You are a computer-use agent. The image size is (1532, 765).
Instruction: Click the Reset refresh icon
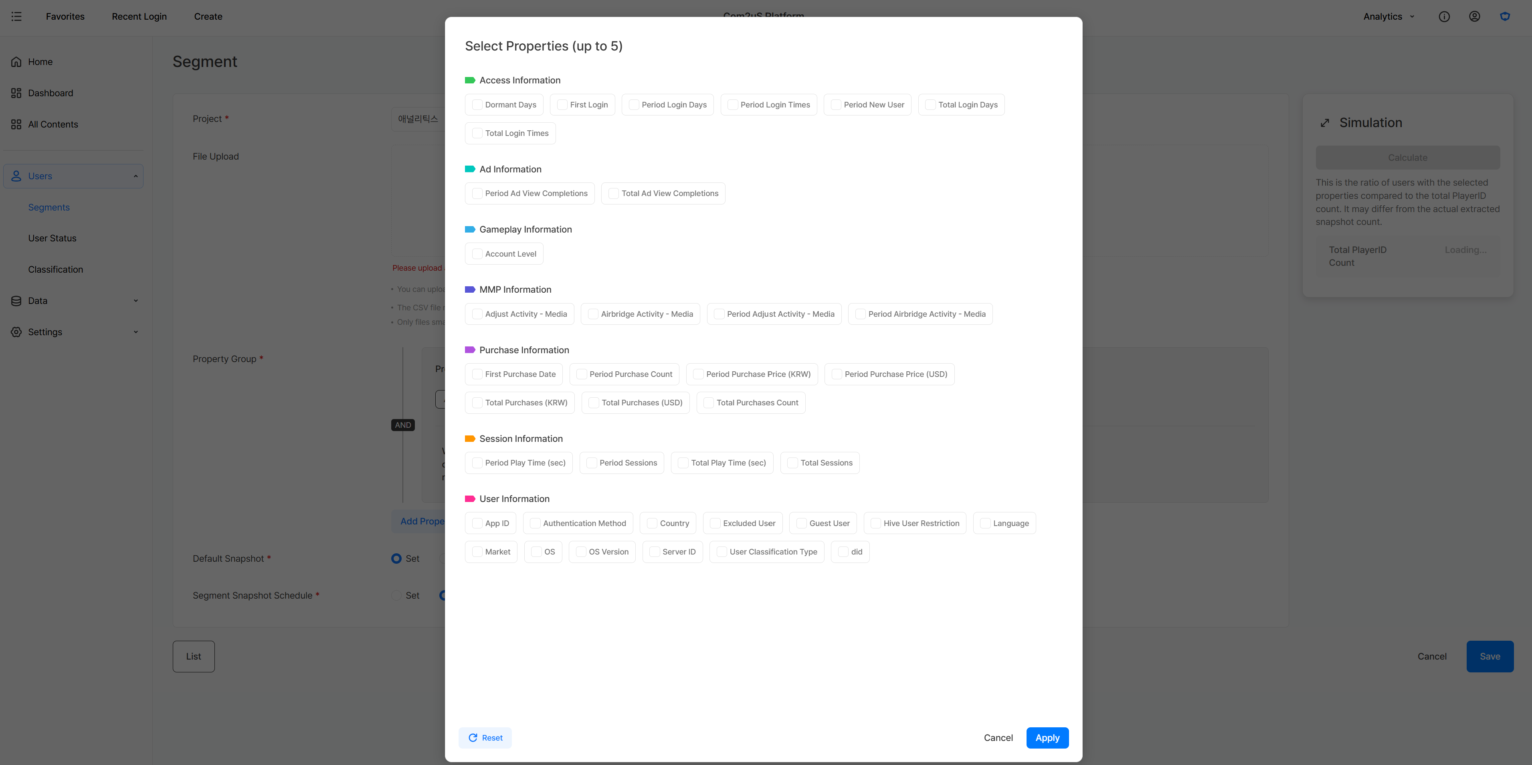pos(473,738)
